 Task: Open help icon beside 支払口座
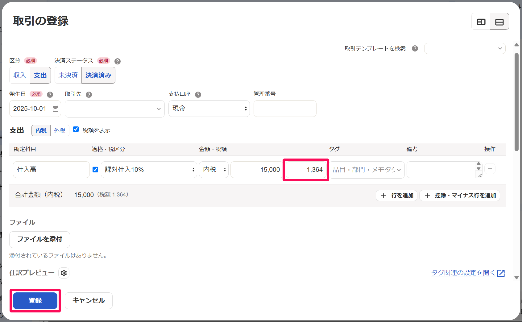[x=198, y=94]
